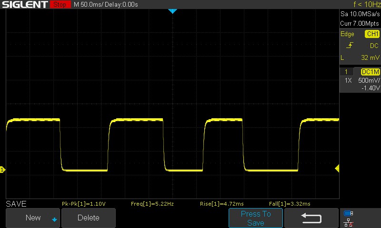
Task: Click the Delete button
Action: click(89, 218)
